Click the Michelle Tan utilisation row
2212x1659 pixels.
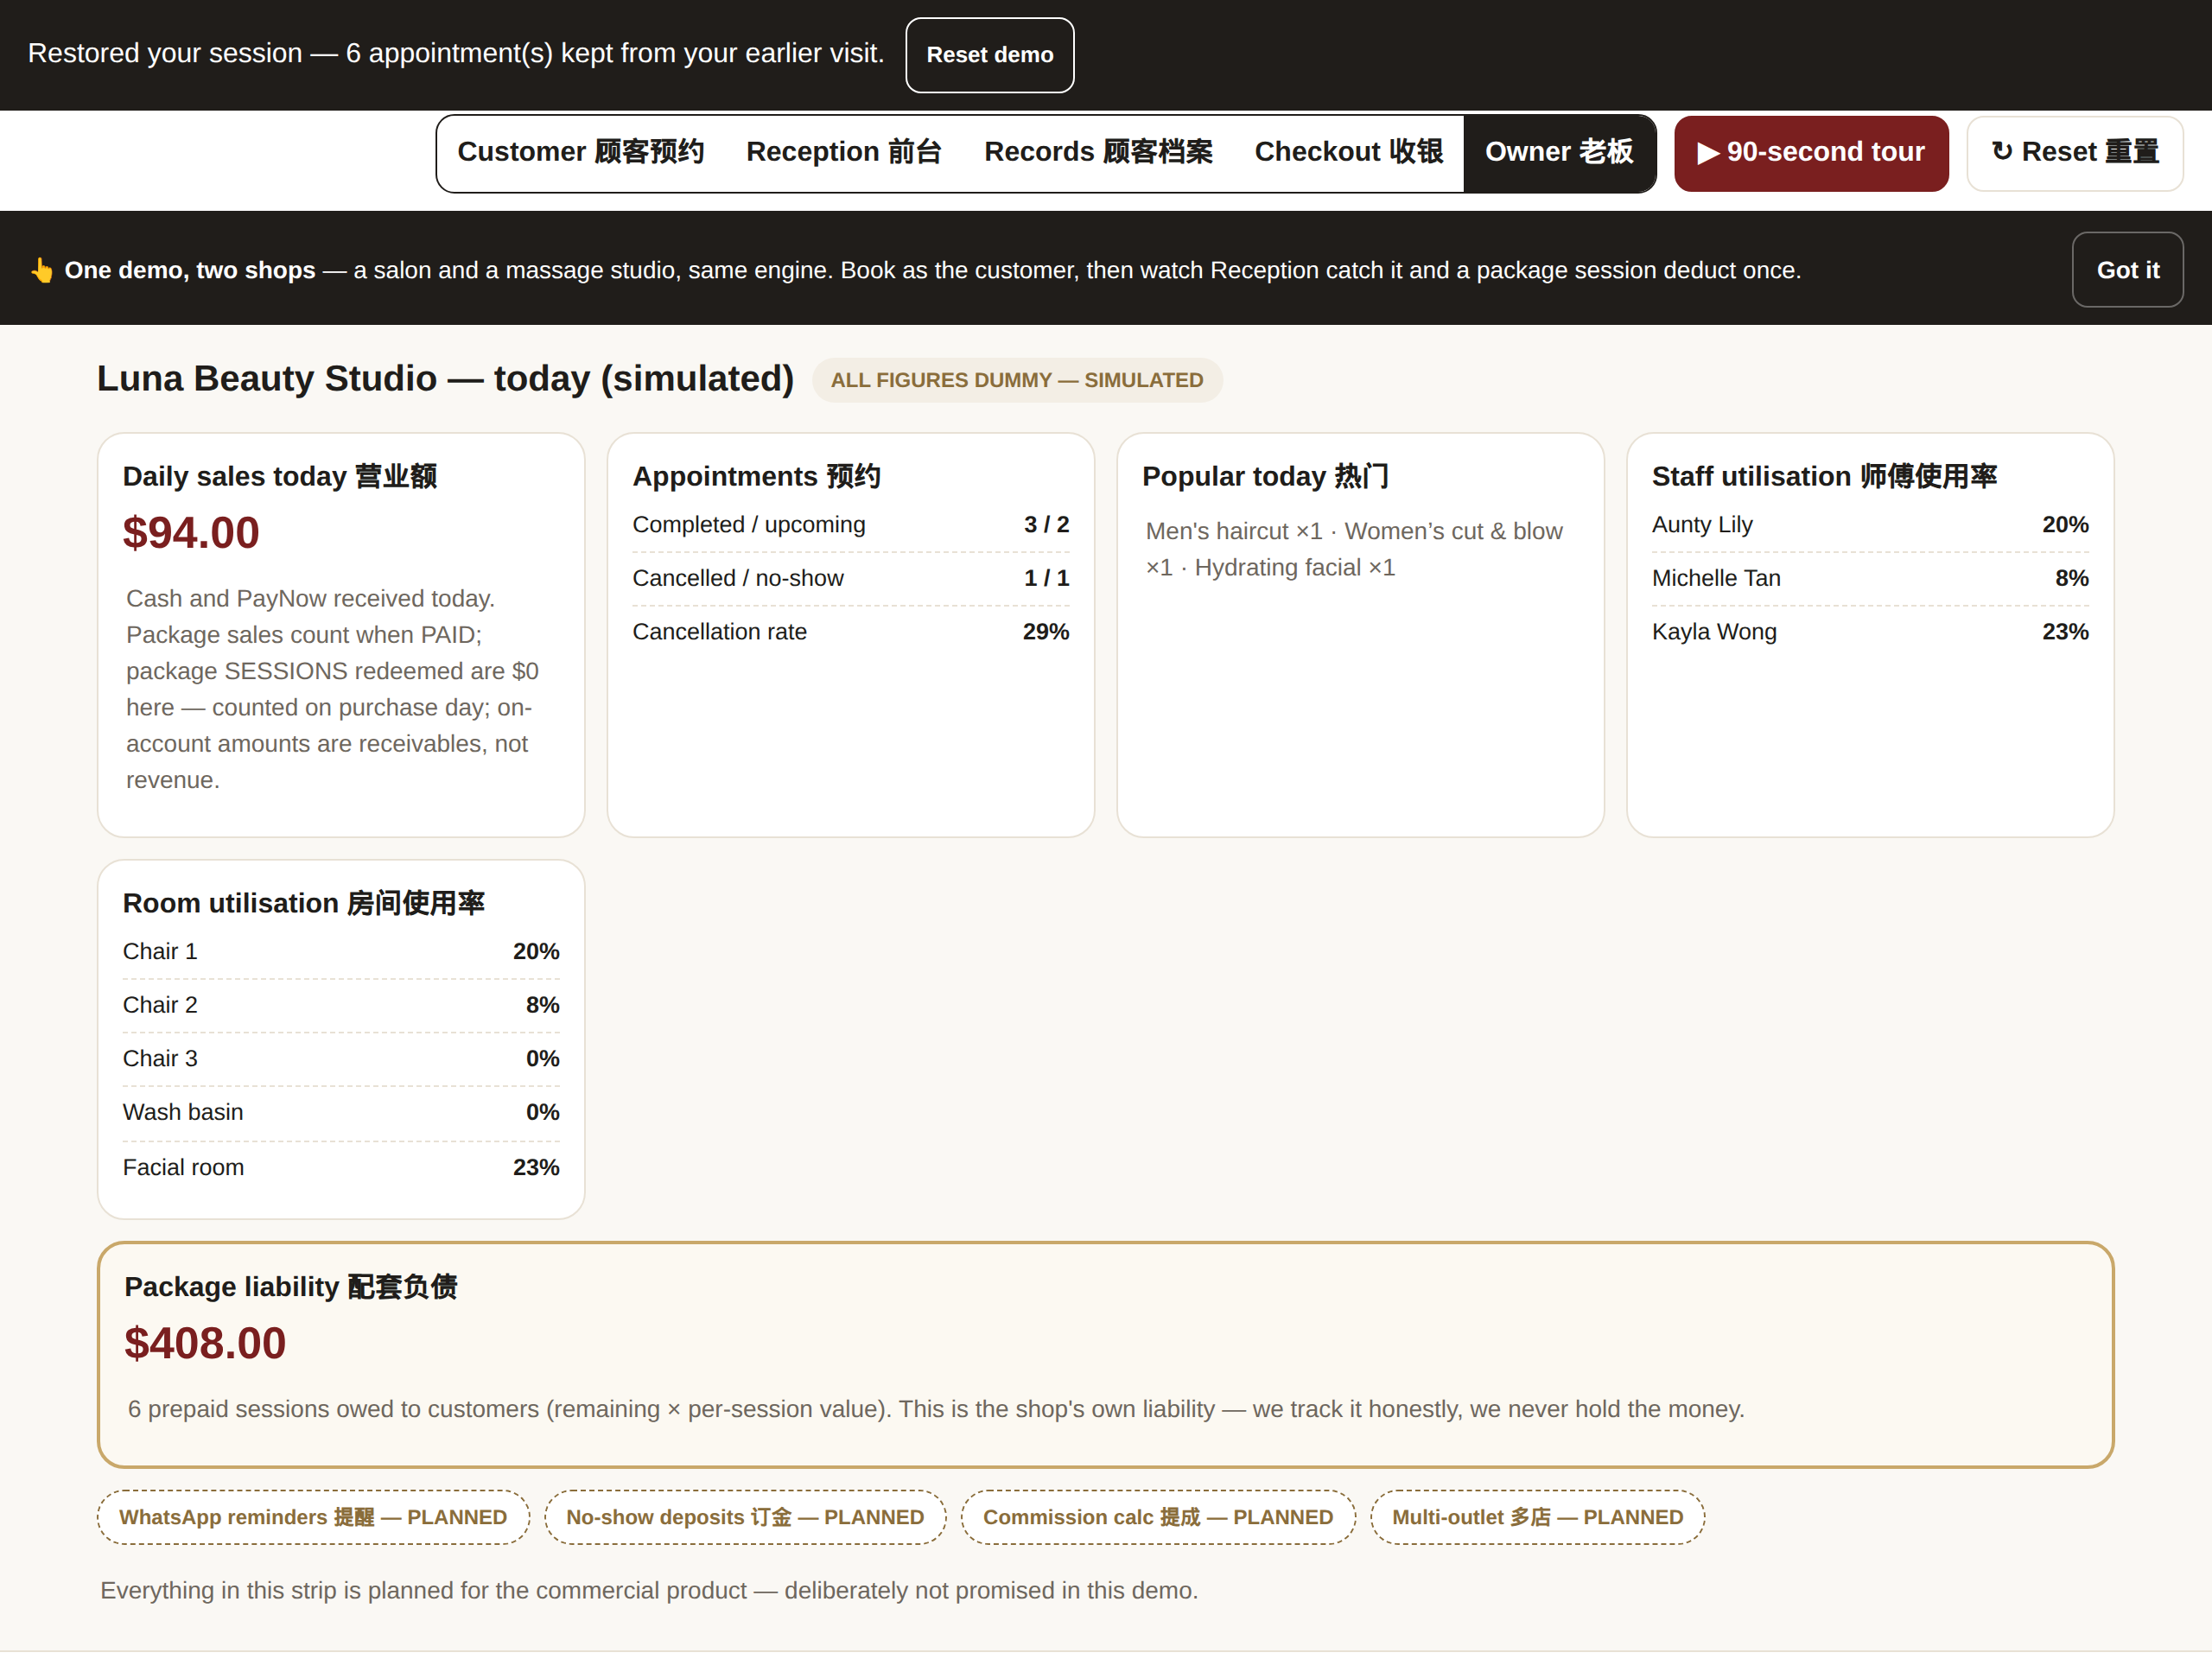1870,578
